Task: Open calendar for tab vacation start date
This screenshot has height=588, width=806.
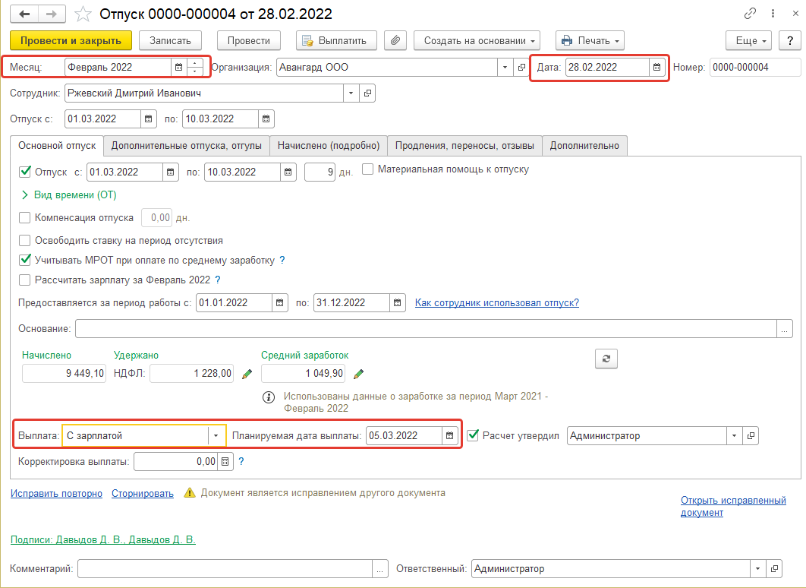Action: (170, 172)
